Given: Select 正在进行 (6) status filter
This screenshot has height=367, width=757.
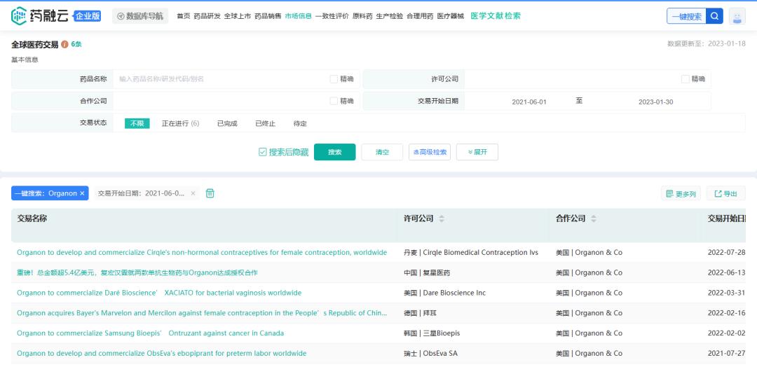Looking at the screenshot, I should coord(181,123).
